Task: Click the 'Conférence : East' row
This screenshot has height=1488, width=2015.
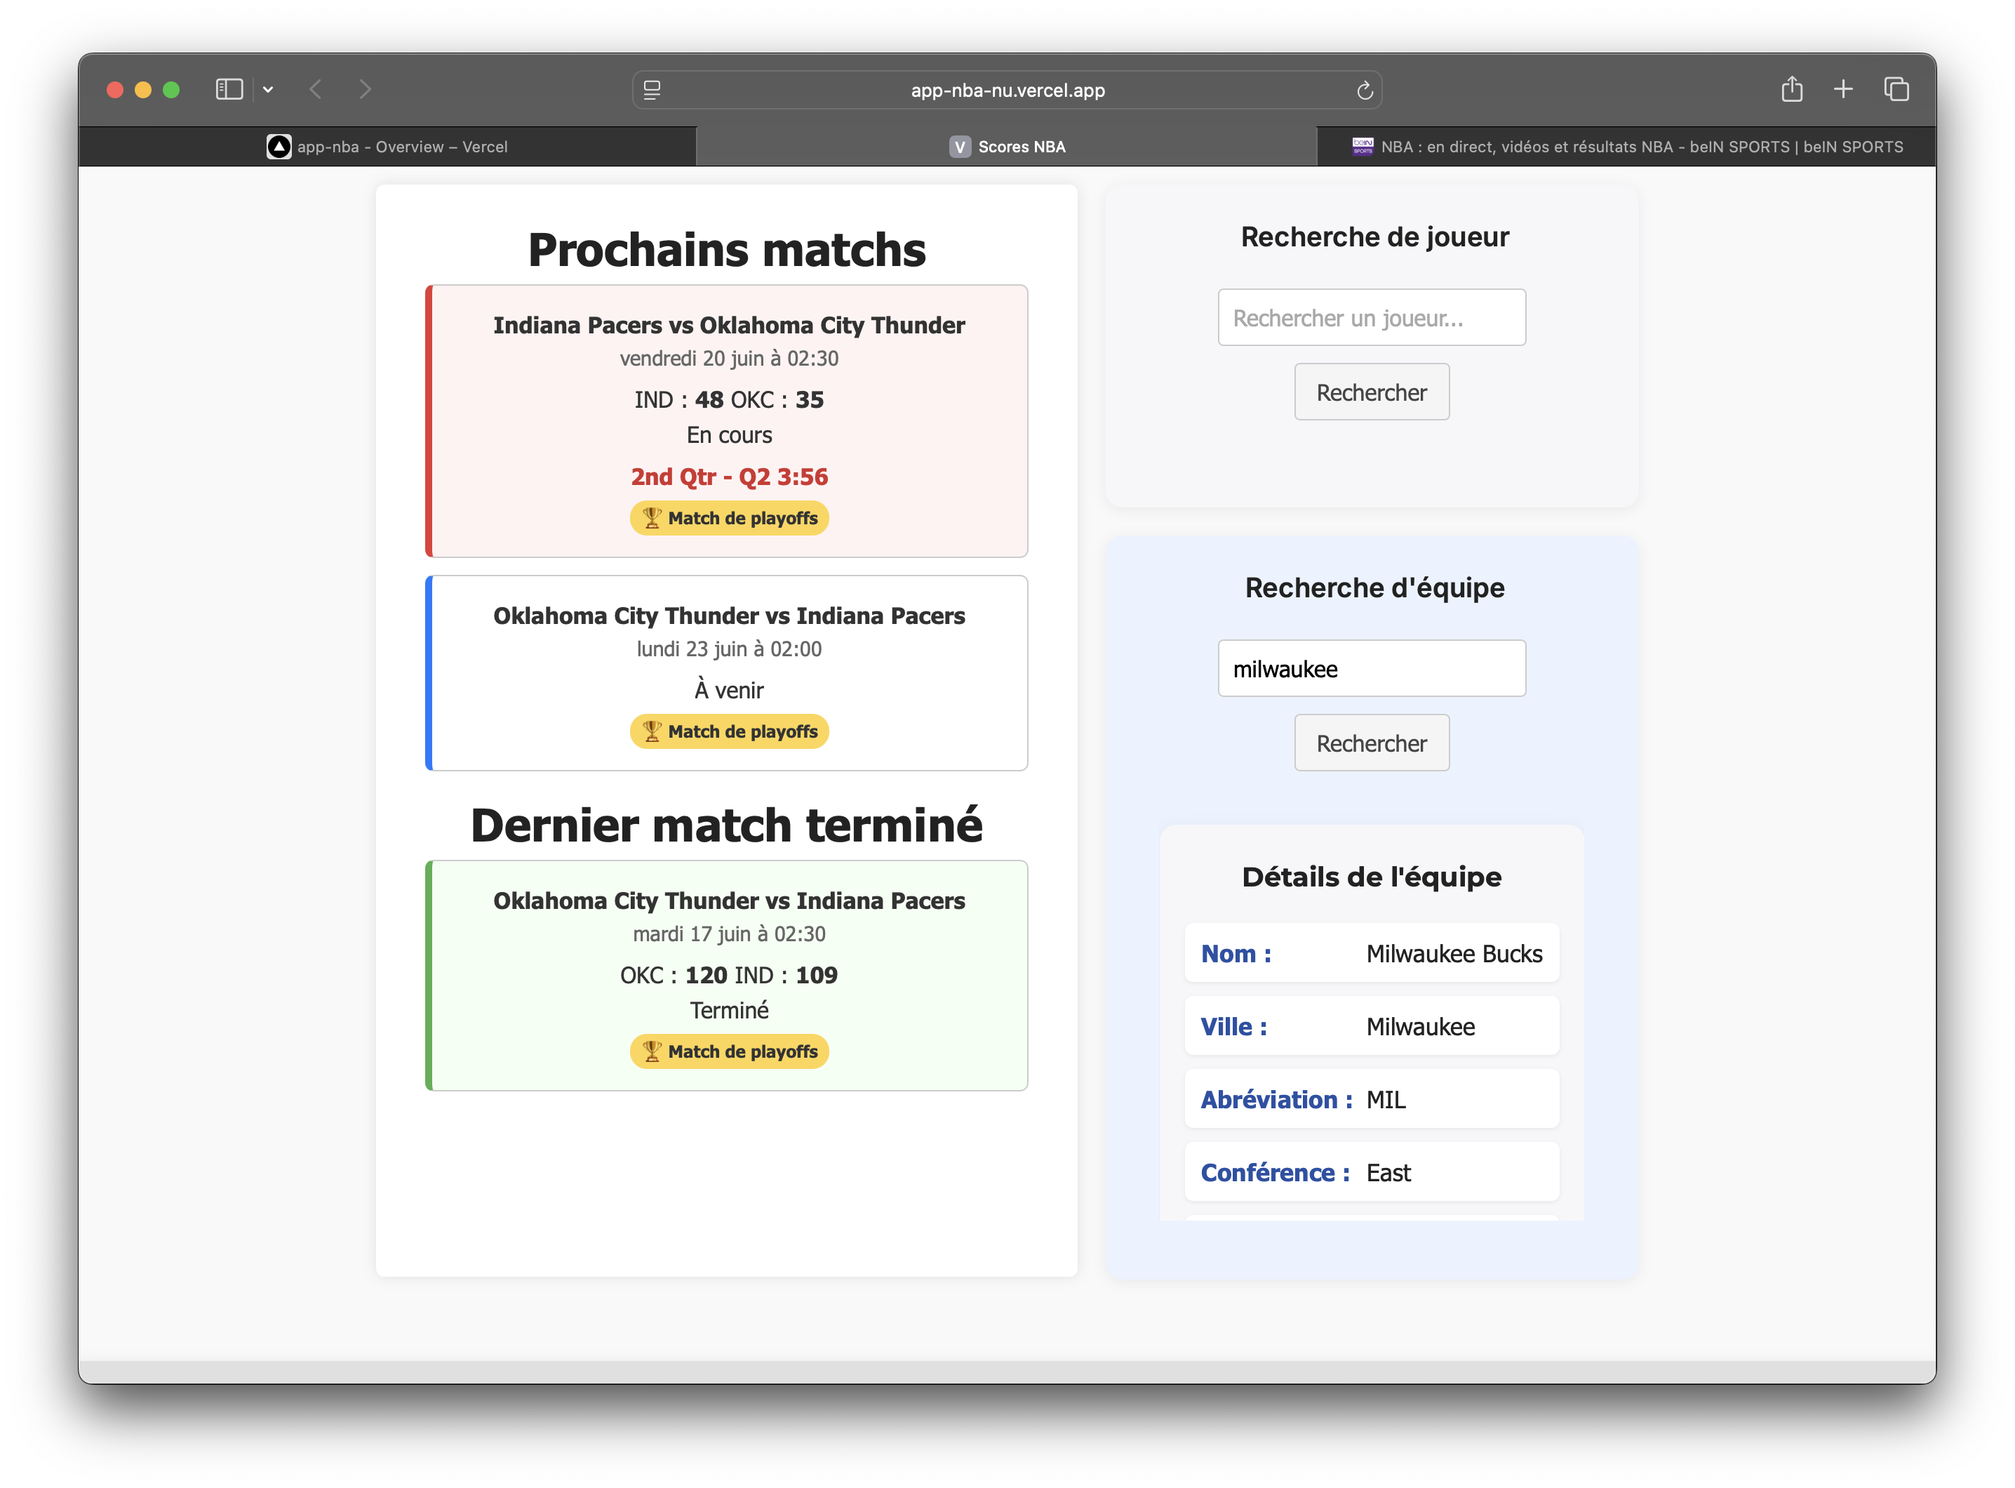Action: (x=1371, y=1172)
